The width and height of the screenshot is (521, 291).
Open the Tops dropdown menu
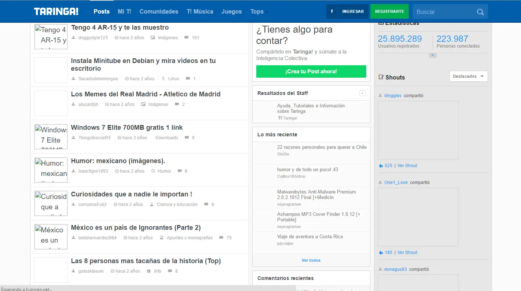[259, 11]
